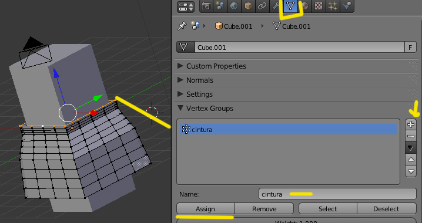Screen dimensions: 422x223
Task: Click the Cube.001 mesh data breadcrumb
Action: tap(292, 26)
